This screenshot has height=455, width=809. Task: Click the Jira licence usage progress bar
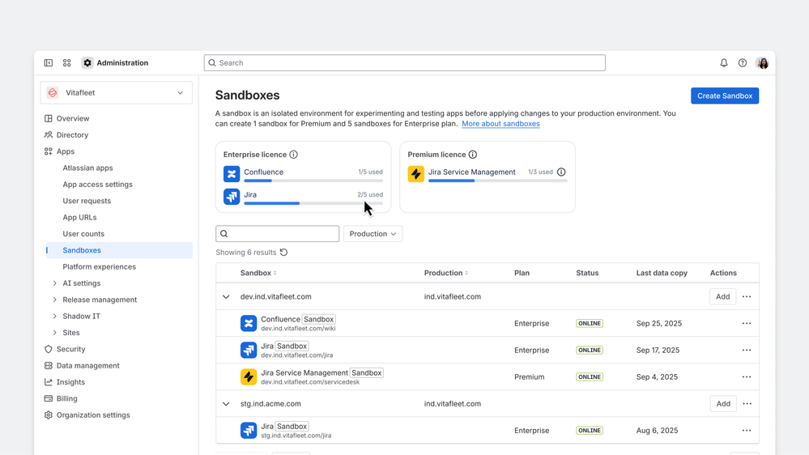[x=313, y=203]
